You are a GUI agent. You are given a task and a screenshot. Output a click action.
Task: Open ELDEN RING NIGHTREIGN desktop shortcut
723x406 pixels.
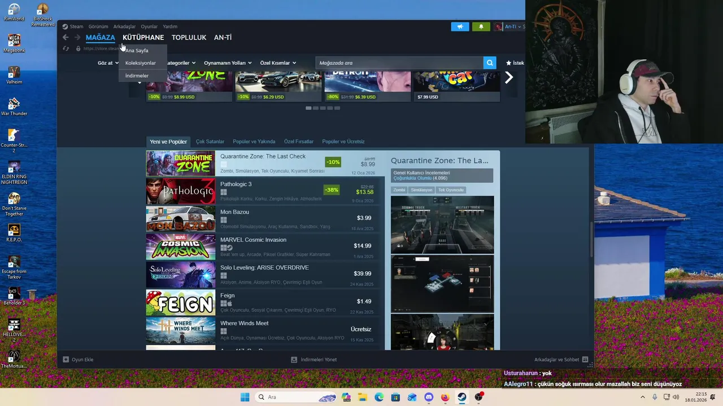[14, 173]
